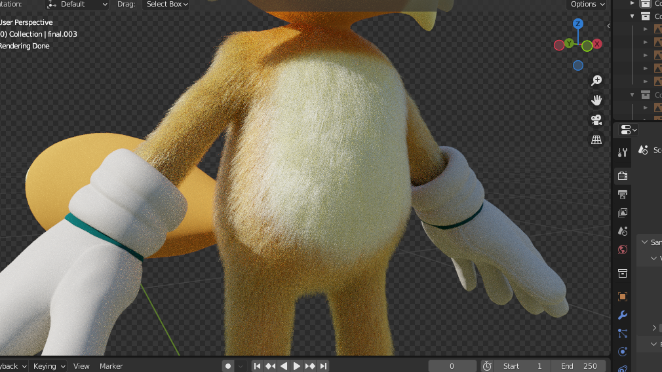Open the Keying popover
This screenshot has height=372, width=662.
coord(49,366)
